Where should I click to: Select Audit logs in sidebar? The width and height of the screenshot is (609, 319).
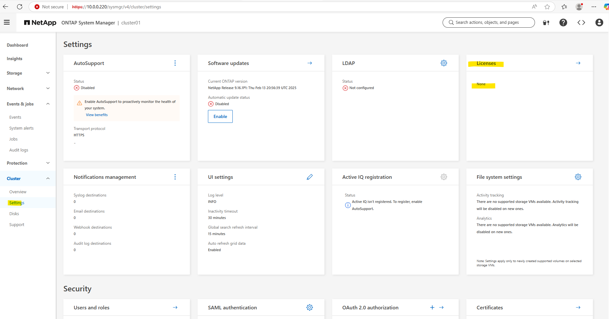(x=19, y=150)
